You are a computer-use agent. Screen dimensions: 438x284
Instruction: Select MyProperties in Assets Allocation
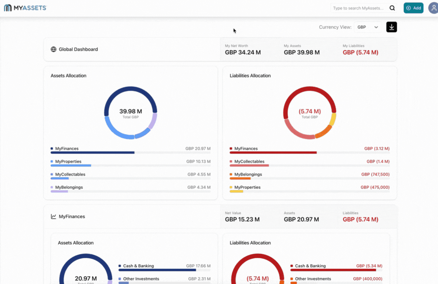(68, 162)
